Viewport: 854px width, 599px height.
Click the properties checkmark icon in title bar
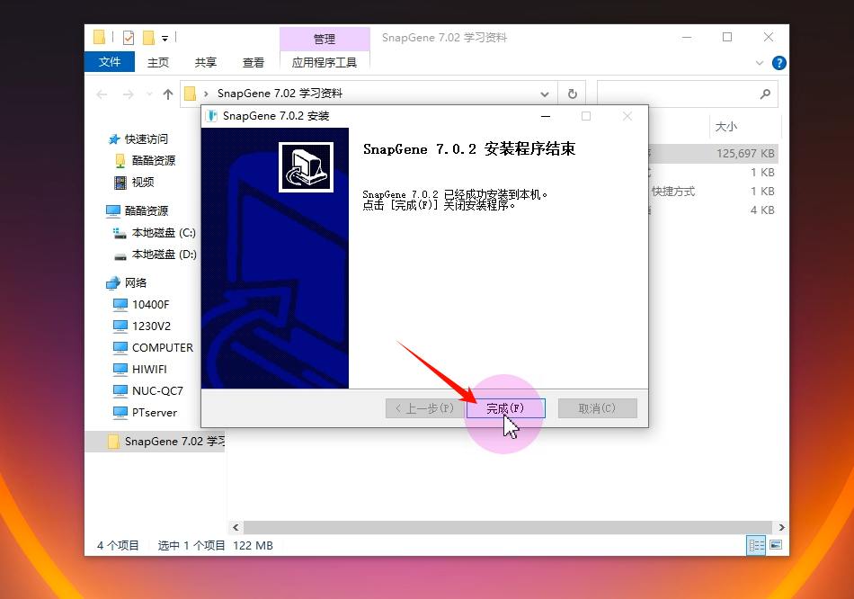(x=128, y=38)
